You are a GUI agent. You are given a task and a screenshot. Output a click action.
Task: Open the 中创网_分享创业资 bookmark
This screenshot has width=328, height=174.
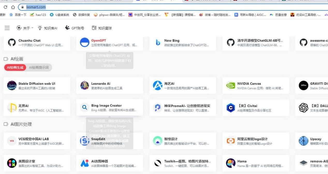(x=144, y=15)
